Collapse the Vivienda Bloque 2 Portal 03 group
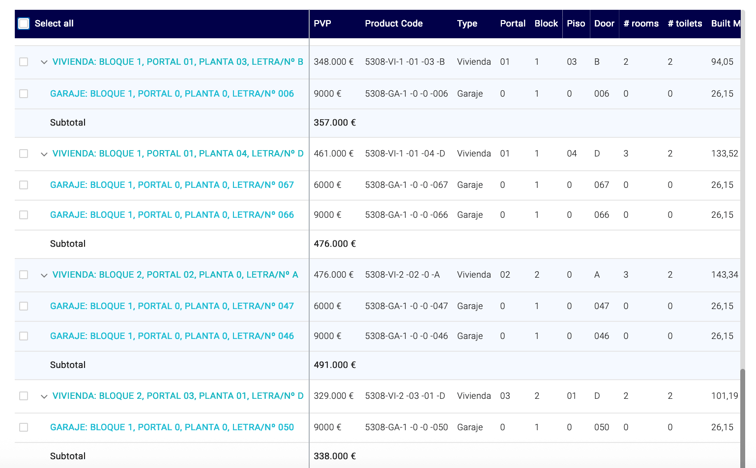Viewport: 756px width, 468px height. coord(44,396)
